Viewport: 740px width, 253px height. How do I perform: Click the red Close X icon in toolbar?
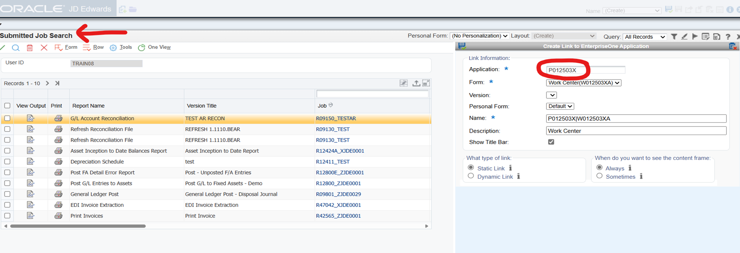44,48
